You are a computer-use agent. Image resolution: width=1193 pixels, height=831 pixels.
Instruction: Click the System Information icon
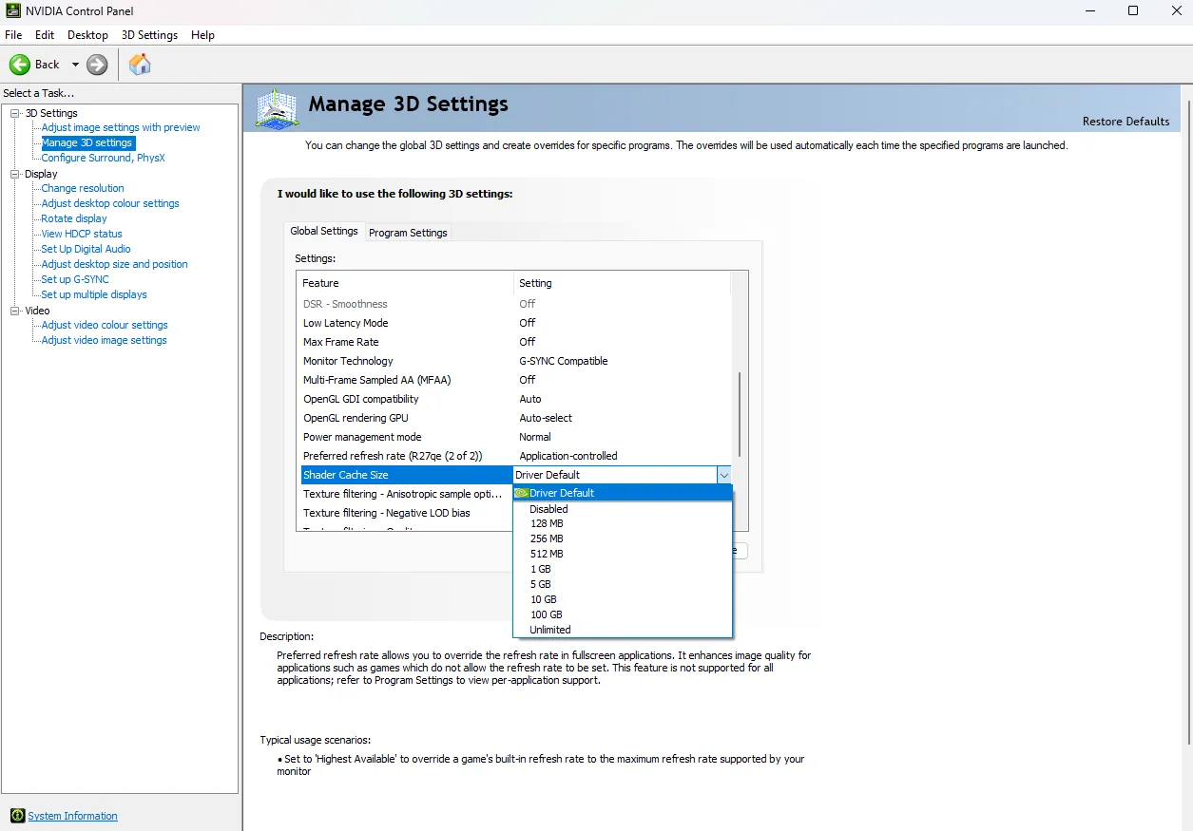click(17, 816)
